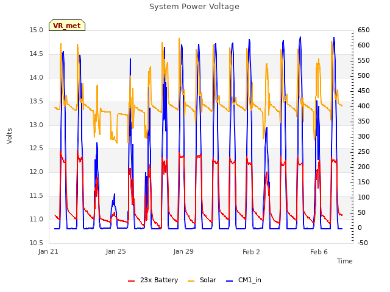Click the 500 right axis value
390x292 pixels.
[364, 75]
